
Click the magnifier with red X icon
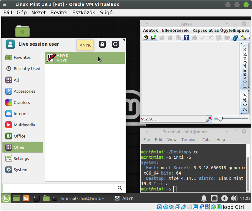(209, 119)
